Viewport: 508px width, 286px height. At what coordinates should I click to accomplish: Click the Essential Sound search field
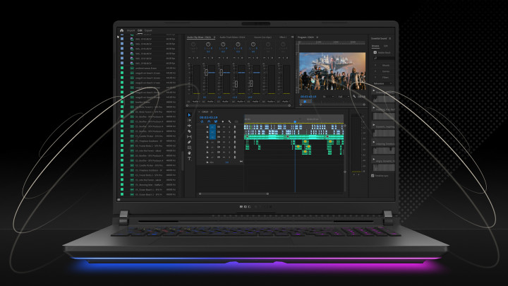[385, 58]
